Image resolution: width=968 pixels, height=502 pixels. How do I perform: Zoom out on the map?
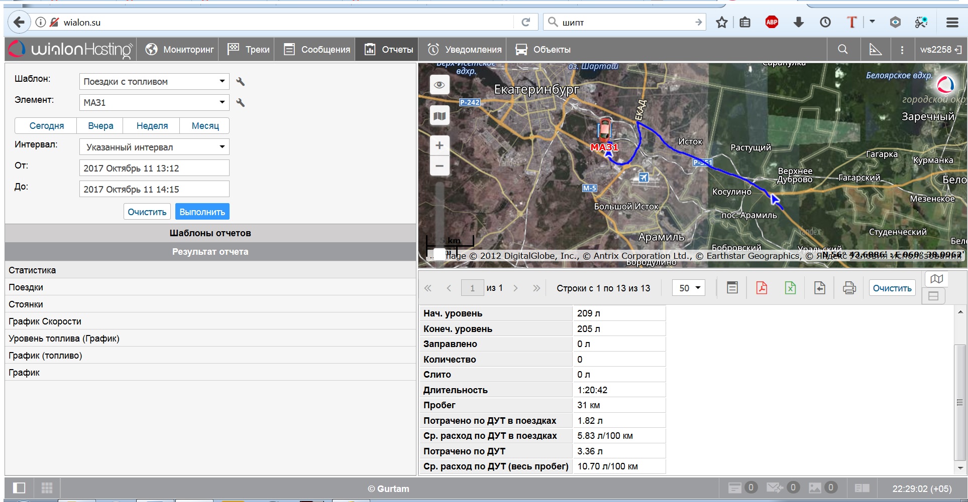point(440,166)
